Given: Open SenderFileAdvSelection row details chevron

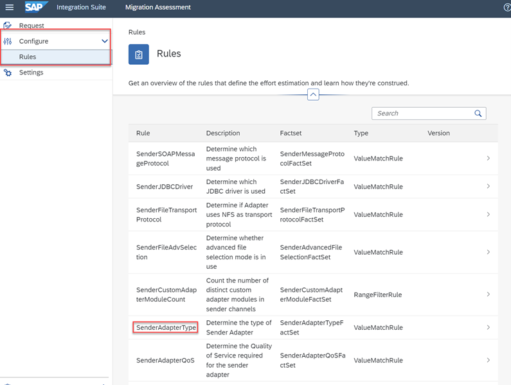Looking at the screenshot, I should [x=489, y=252].
